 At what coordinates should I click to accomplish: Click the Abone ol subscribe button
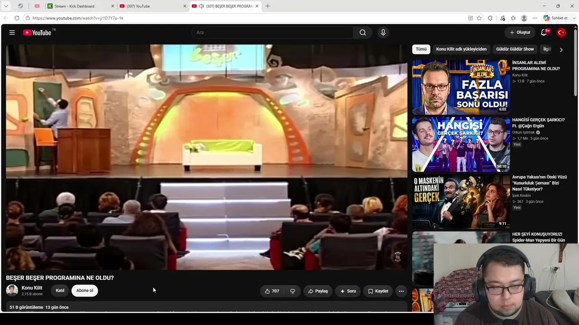pos(85,291)
